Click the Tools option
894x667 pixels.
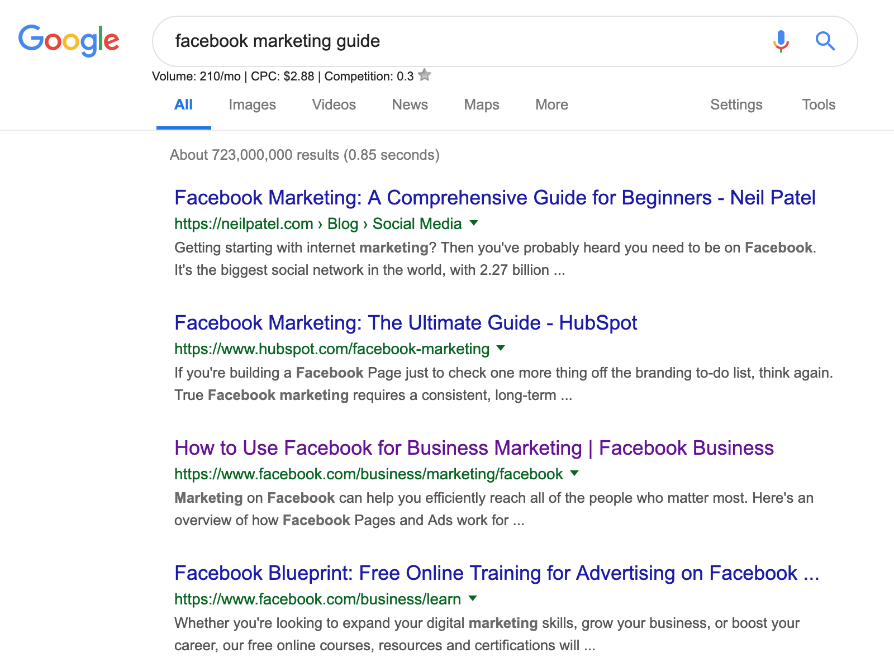coord(818,104)
